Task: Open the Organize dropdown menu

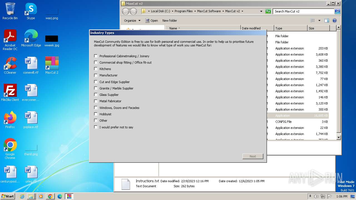Action: [132, 21]
